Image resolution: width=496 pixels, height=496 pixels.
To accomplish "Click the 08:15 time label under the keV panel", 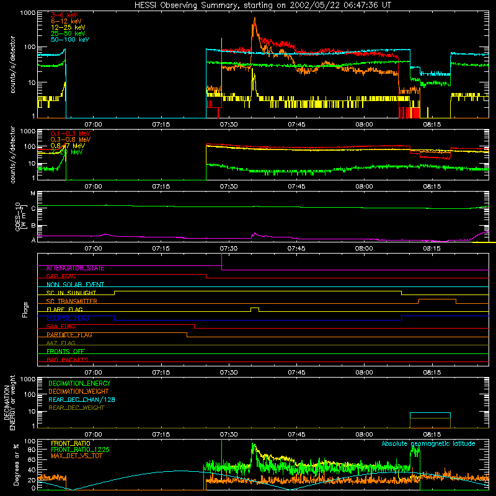I will coord(432,125).
